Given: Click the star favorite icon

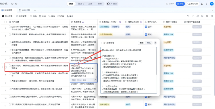Looking at the screenshot, I should (16, 4).
